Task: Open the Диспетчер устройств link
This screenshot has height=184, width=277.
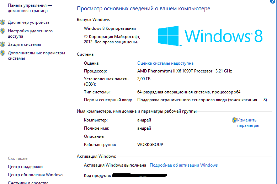Action: [28, 22]
